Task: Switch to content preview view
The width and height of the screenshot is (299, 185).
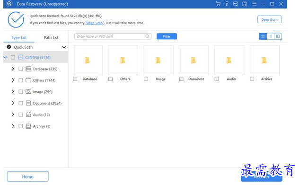Action: pos(278,36)
